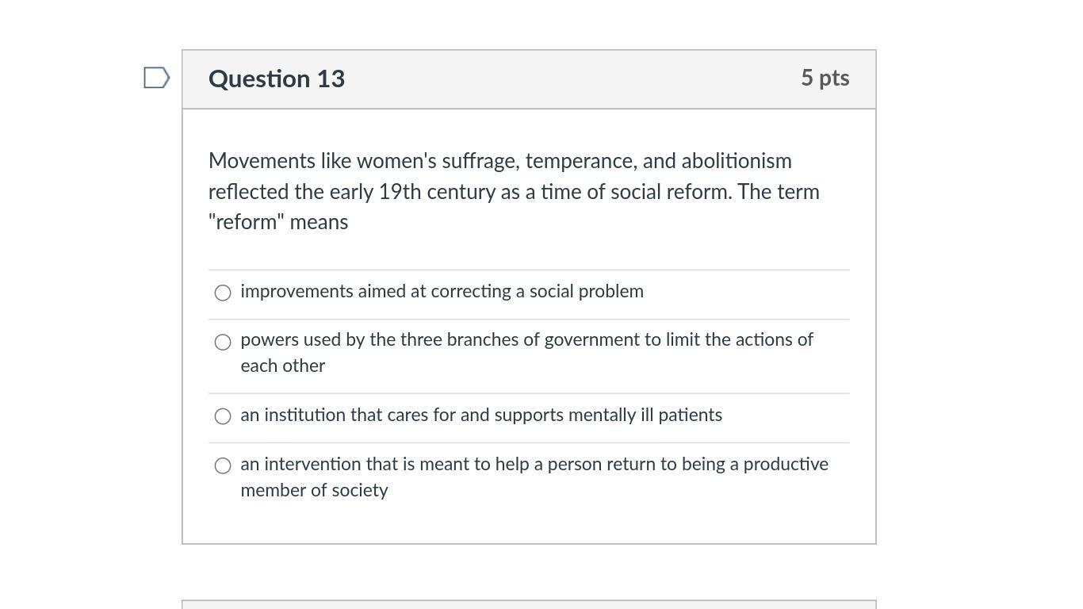1083x609 pixels.
Task: Click the 'Question 13' heading
Action: pyautogui.click(x=277, y=79)
